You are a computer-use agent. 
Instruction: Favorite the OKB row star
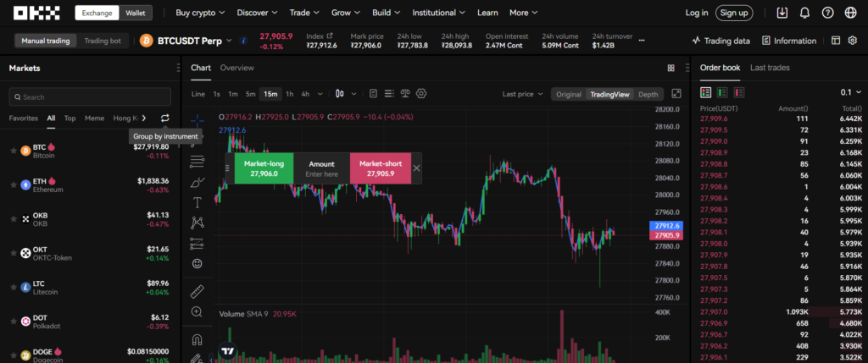tap(14, 219)
